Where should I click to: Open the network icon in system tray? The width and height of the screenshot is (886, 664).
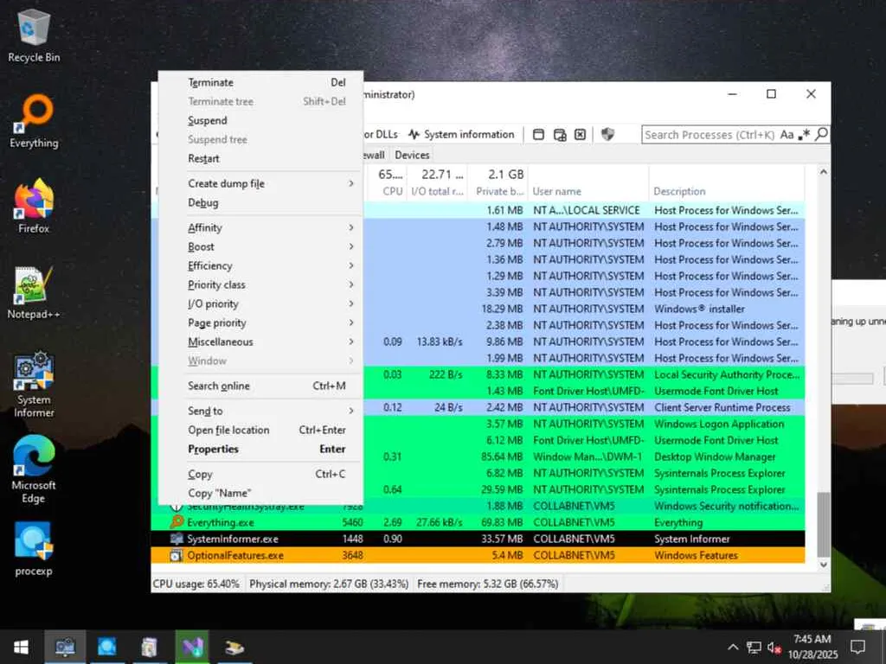pyautogui.click(x=754, y=647)
